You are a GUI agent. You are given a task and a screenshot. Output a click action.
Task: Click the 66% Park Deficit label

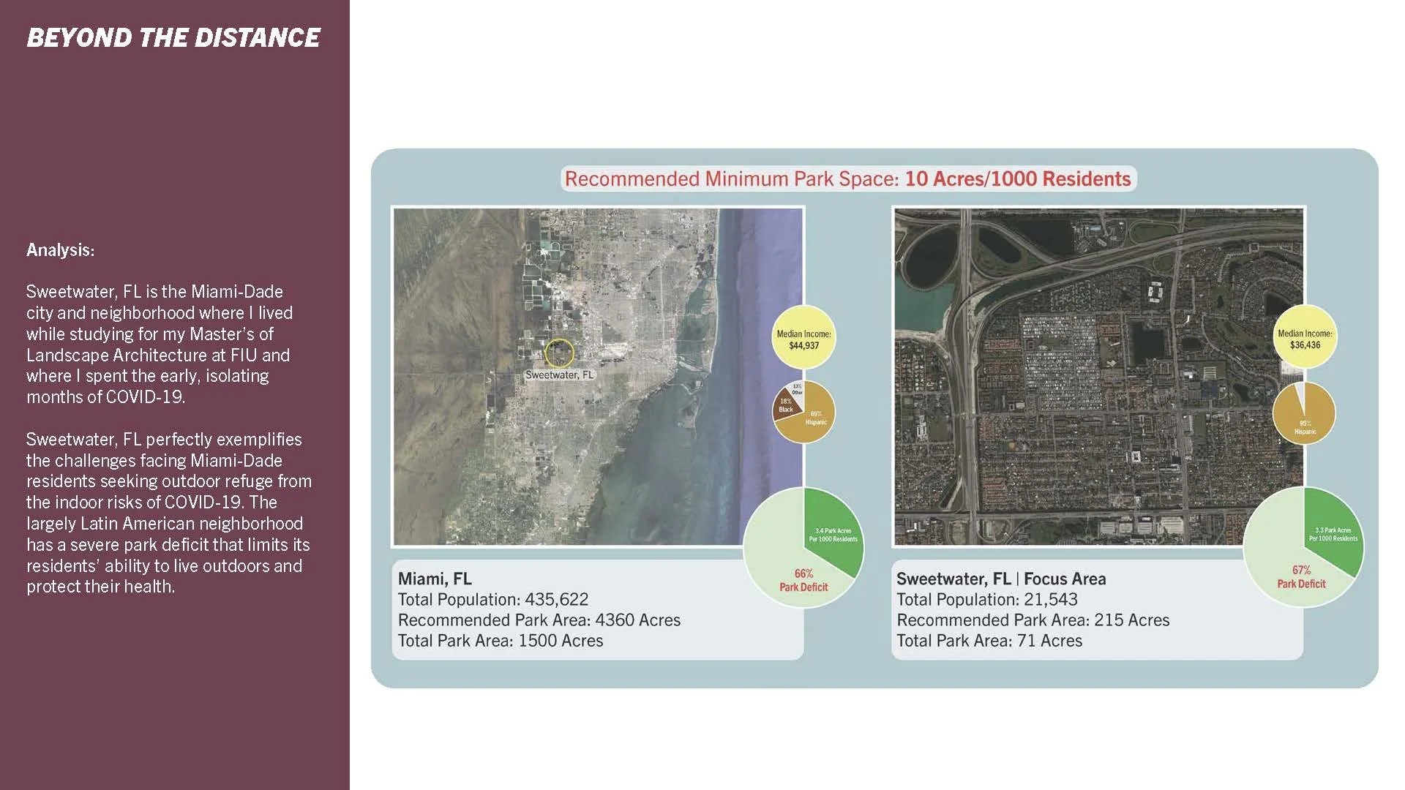click(803, 580)
